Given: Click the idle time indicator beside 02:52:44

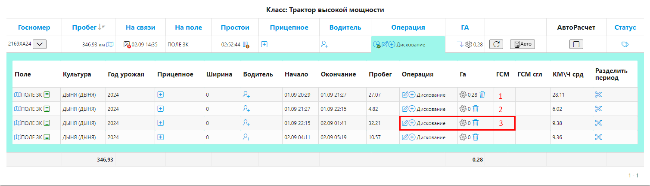Looking at the screenshot, I should (246, 44).
